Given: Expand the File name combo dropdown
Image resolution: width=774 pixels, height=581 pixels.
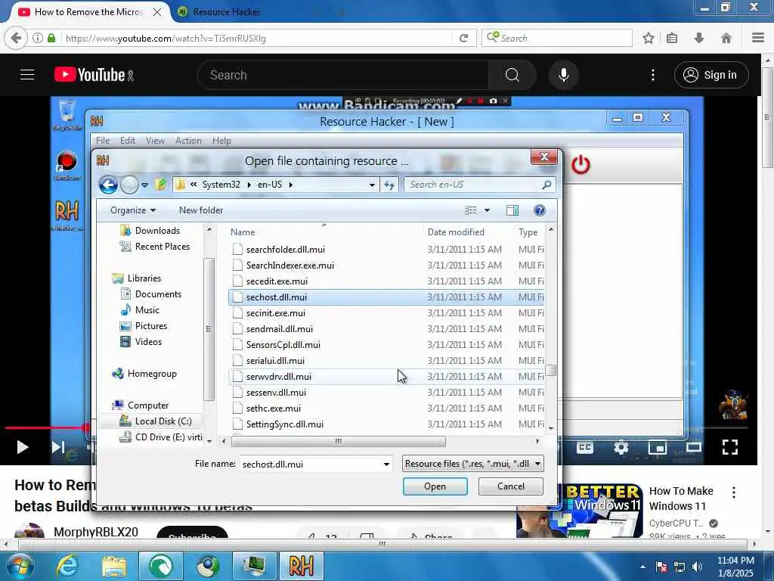Looking at the screenshot, I should pyautogui.click(x=386, y=464).
